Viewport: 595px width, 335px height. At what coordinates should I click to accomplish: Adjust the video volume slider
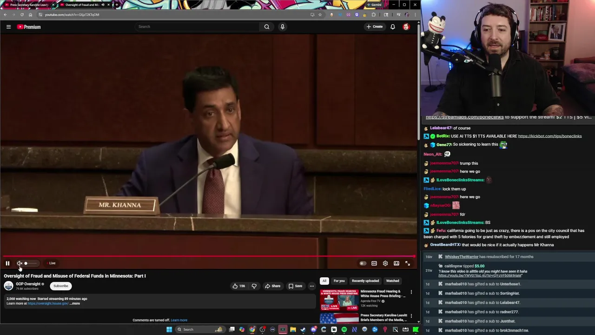(x=32, y=263)
